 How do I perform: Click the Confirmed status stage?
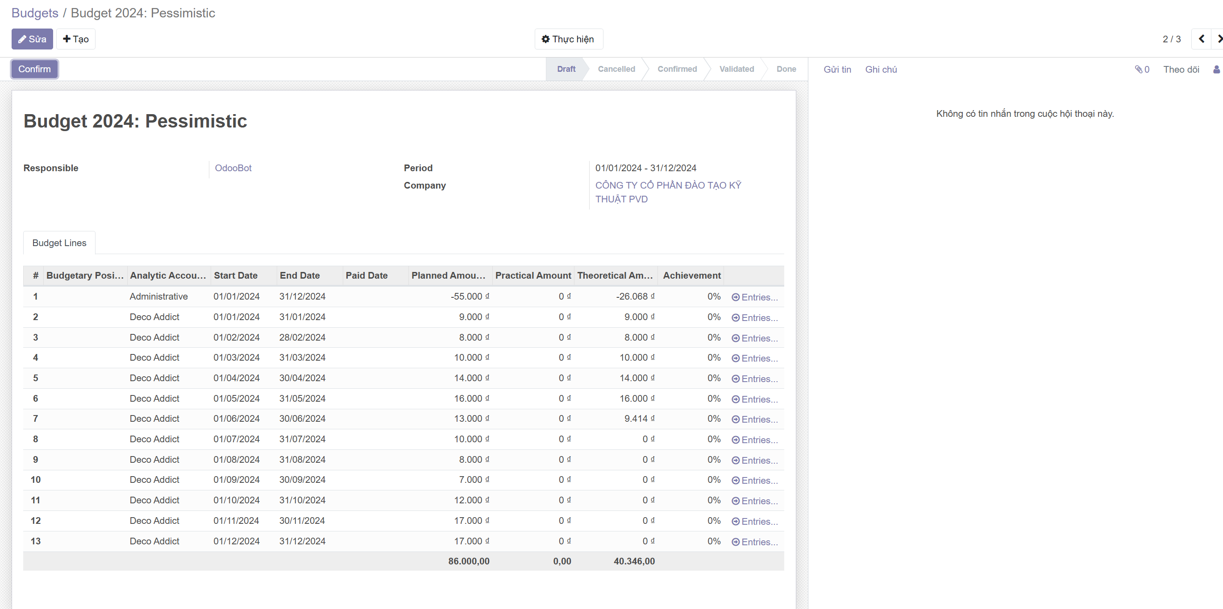click(x=677, y=69)
